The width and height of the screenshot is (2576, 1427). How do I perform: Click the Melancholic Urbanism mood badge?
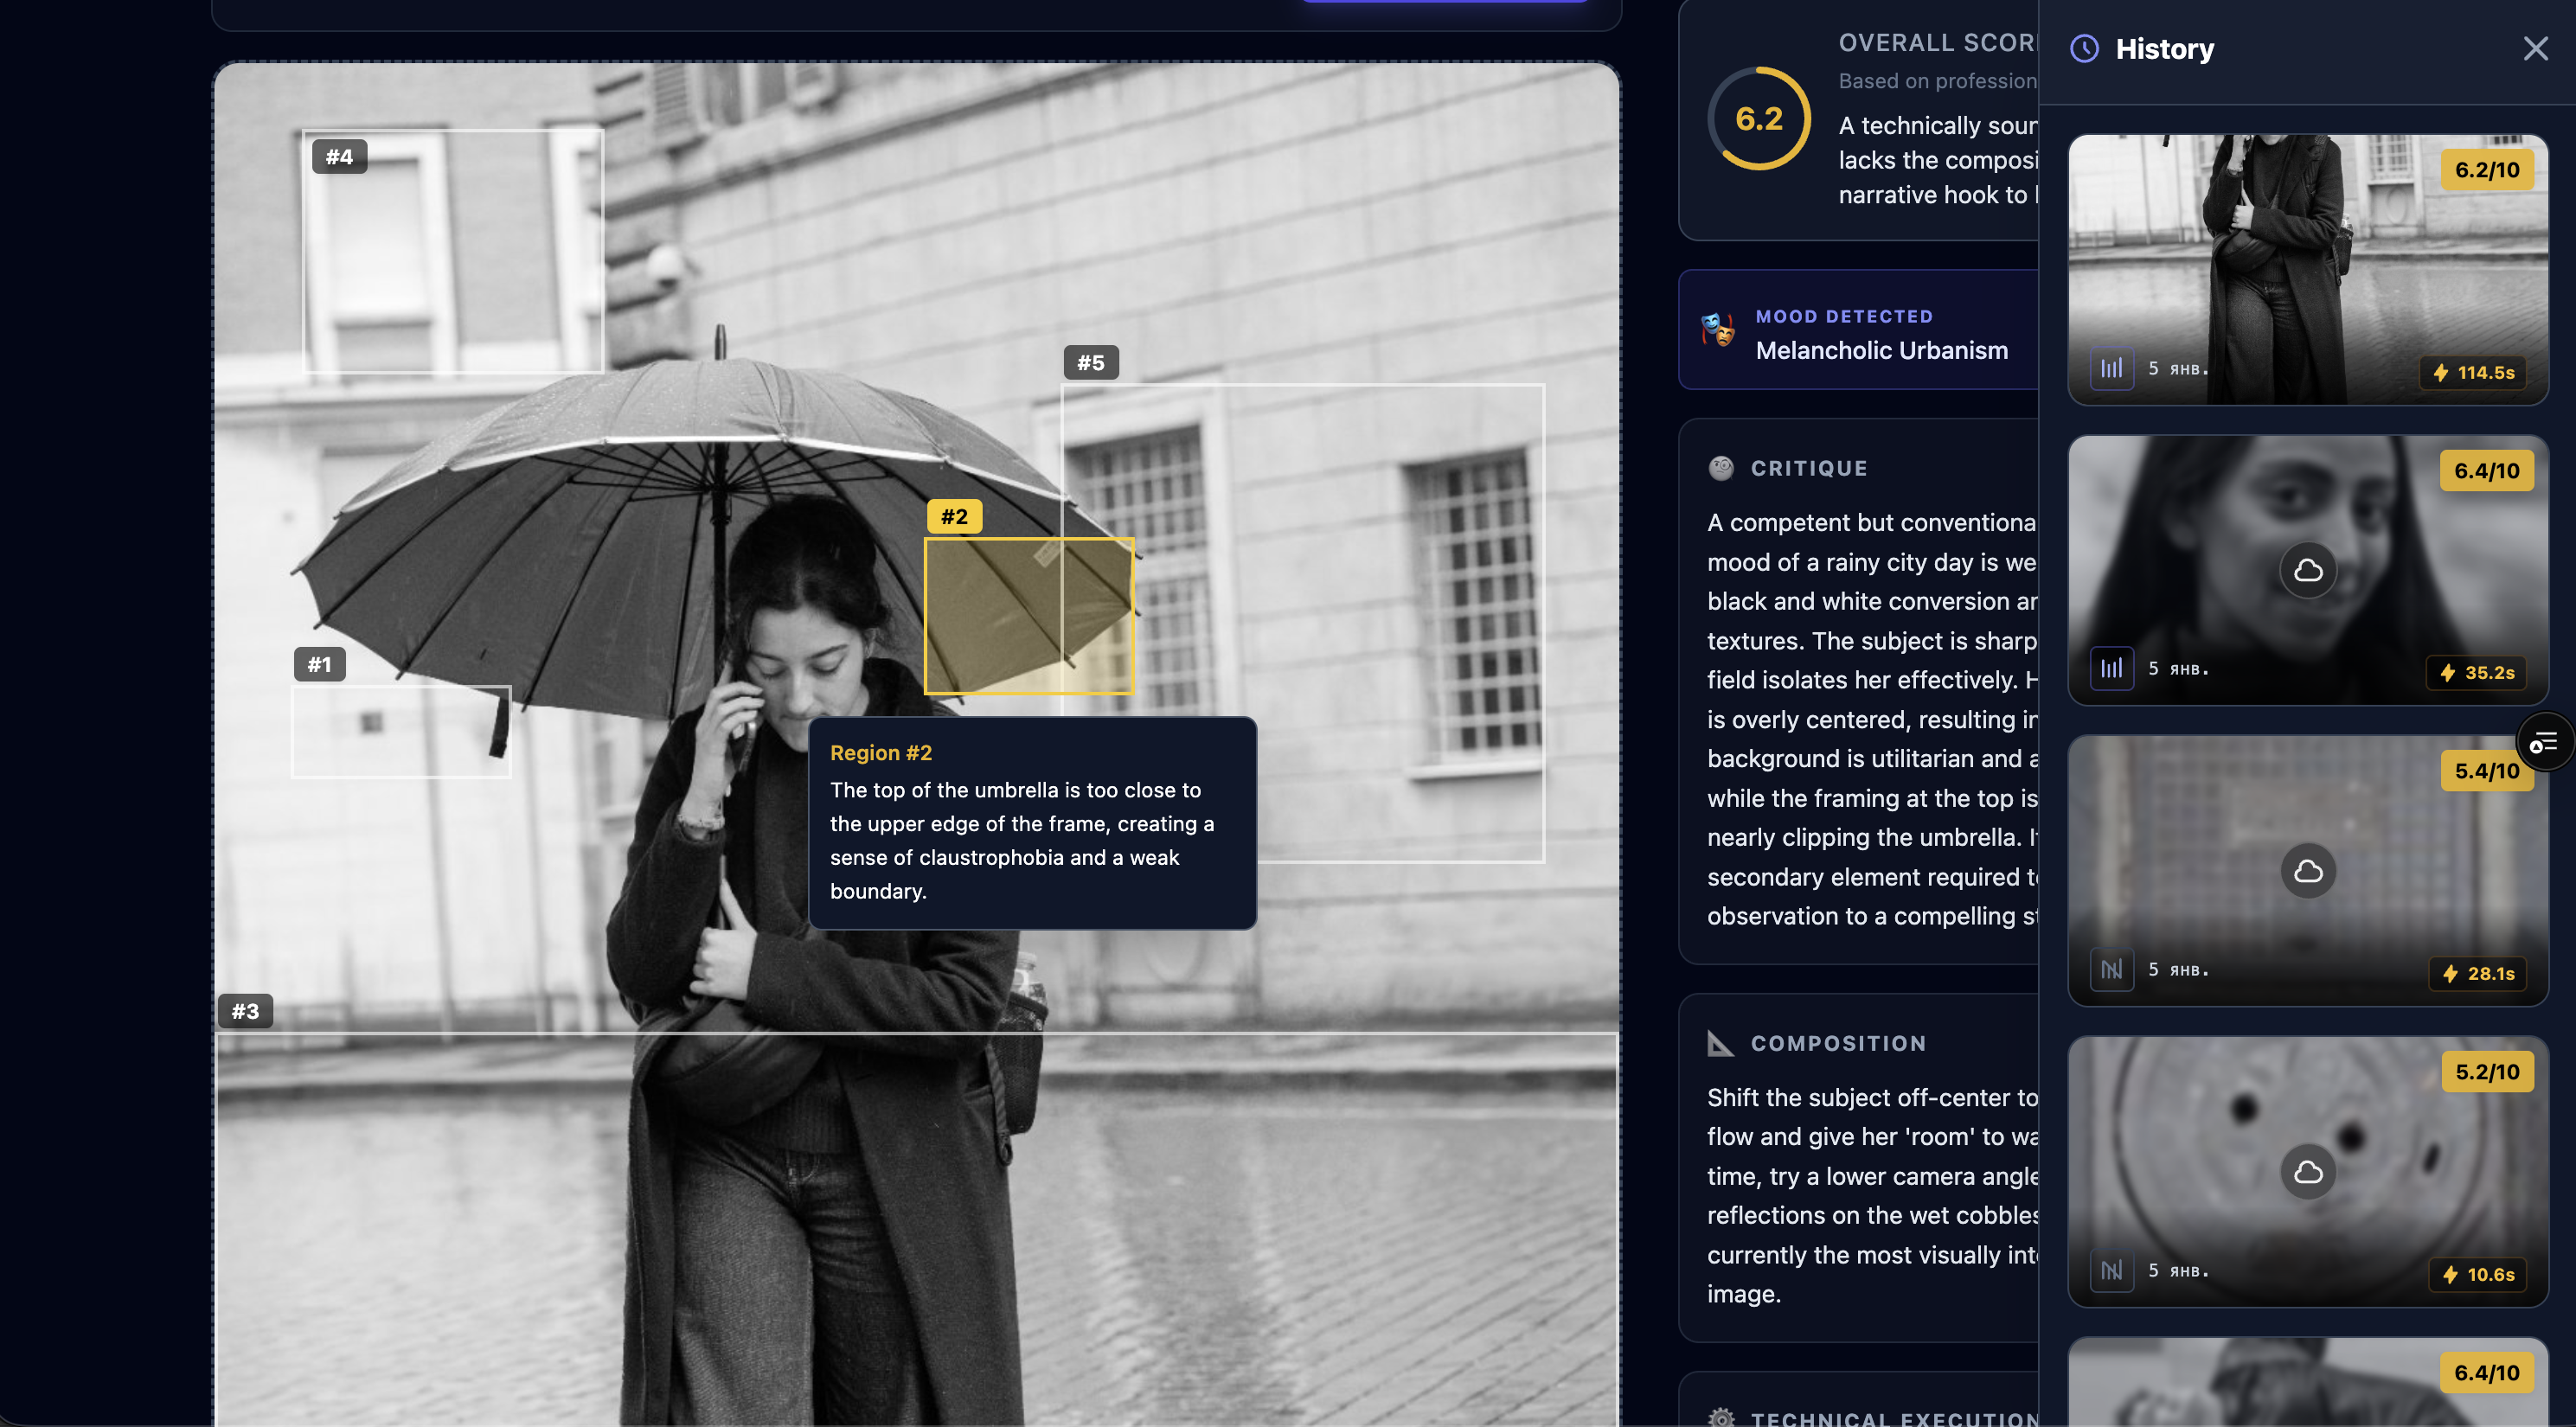(1881, 350)
